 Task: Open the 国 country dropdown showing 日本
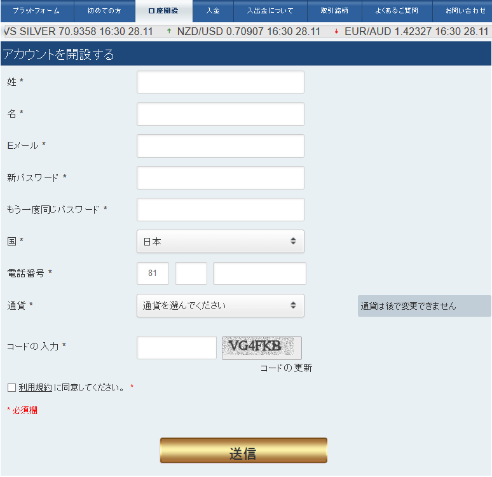pyautogui.click(x=221, y=241)
